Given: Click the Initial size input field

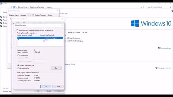Looking at the screenshot, I should click(39, 58).
